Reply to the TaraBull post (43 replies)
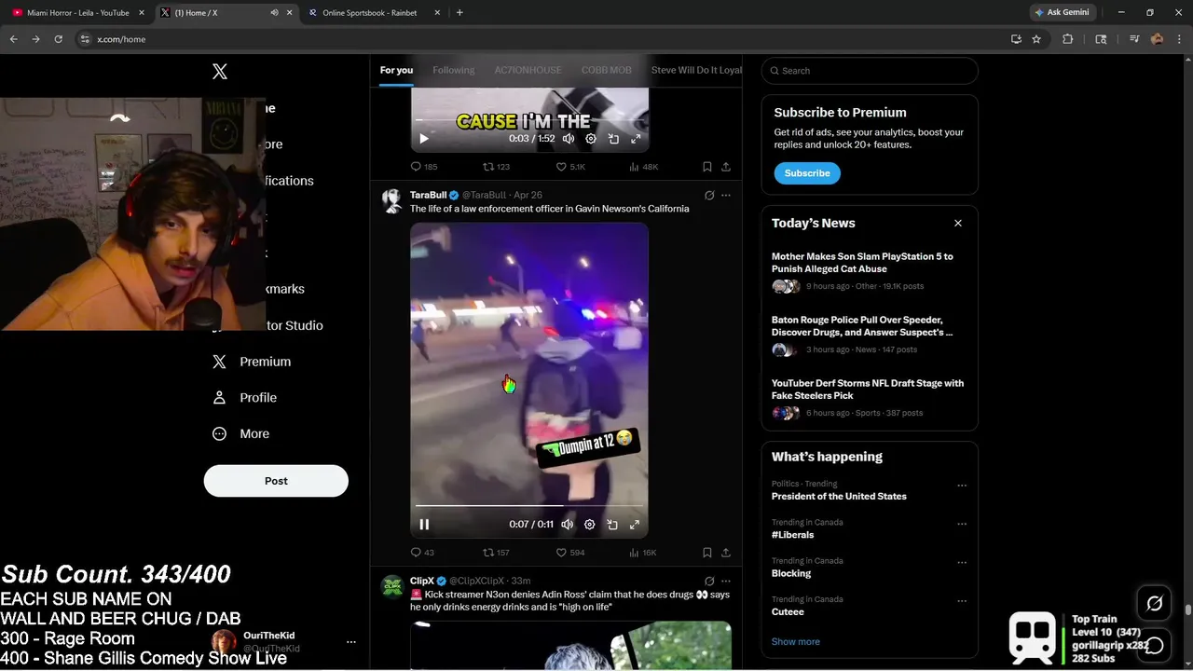The height and width of the screenshot is (671, 1193). point(422,553)
